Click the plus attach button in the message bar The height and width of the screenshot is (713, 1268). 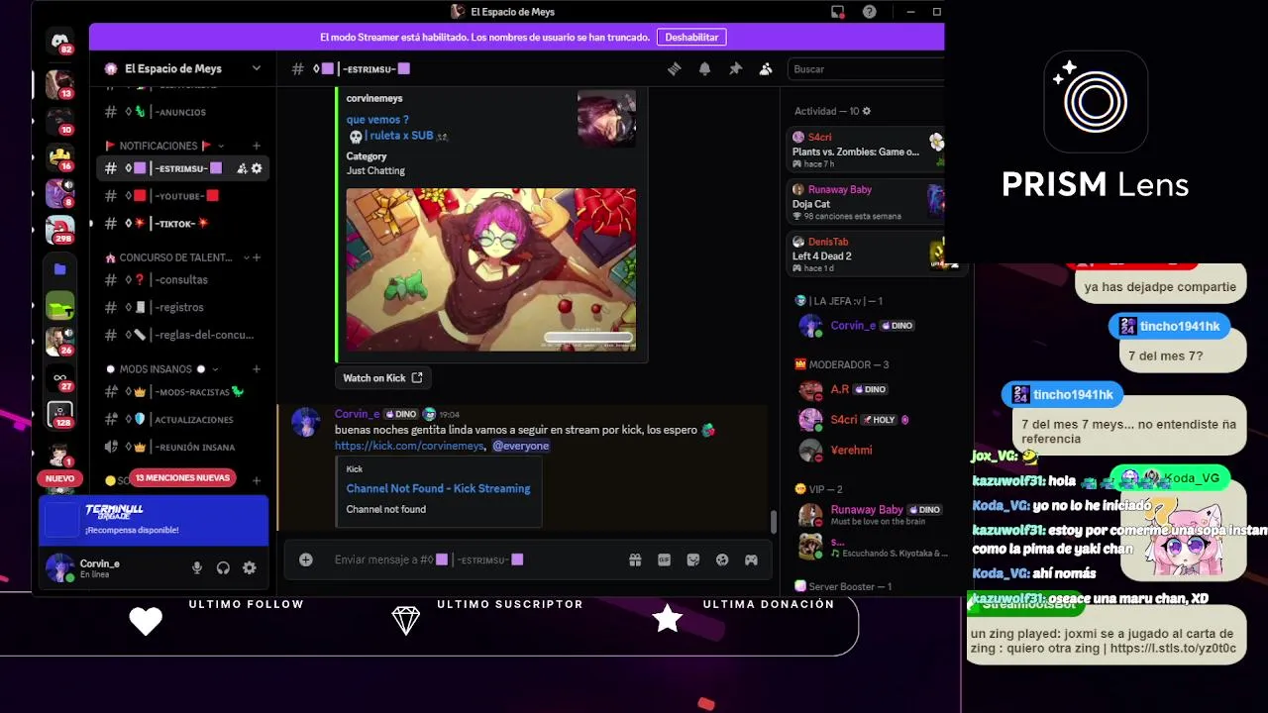306,560
